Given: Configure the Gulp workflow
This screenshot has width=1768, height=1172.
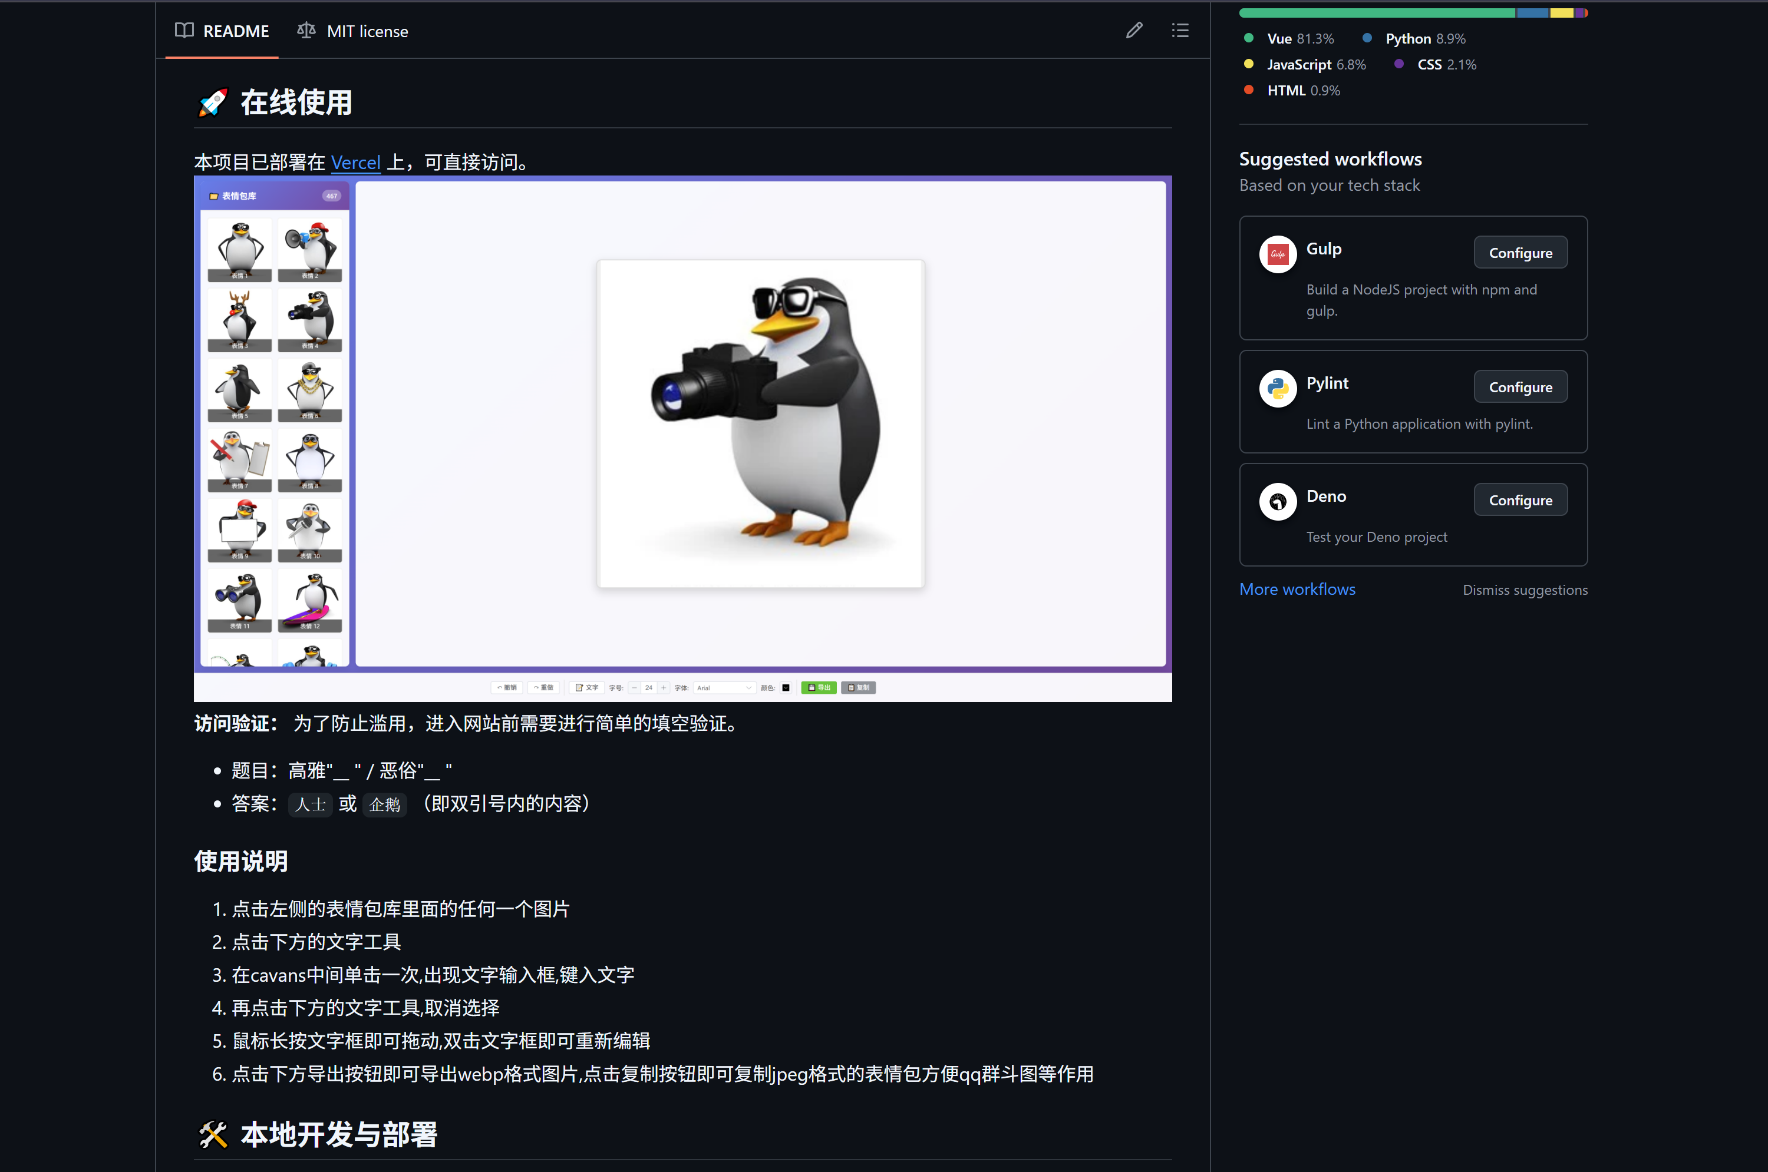Looking at the screenshot, I should pyautogui.click(x=1520, y=253).
